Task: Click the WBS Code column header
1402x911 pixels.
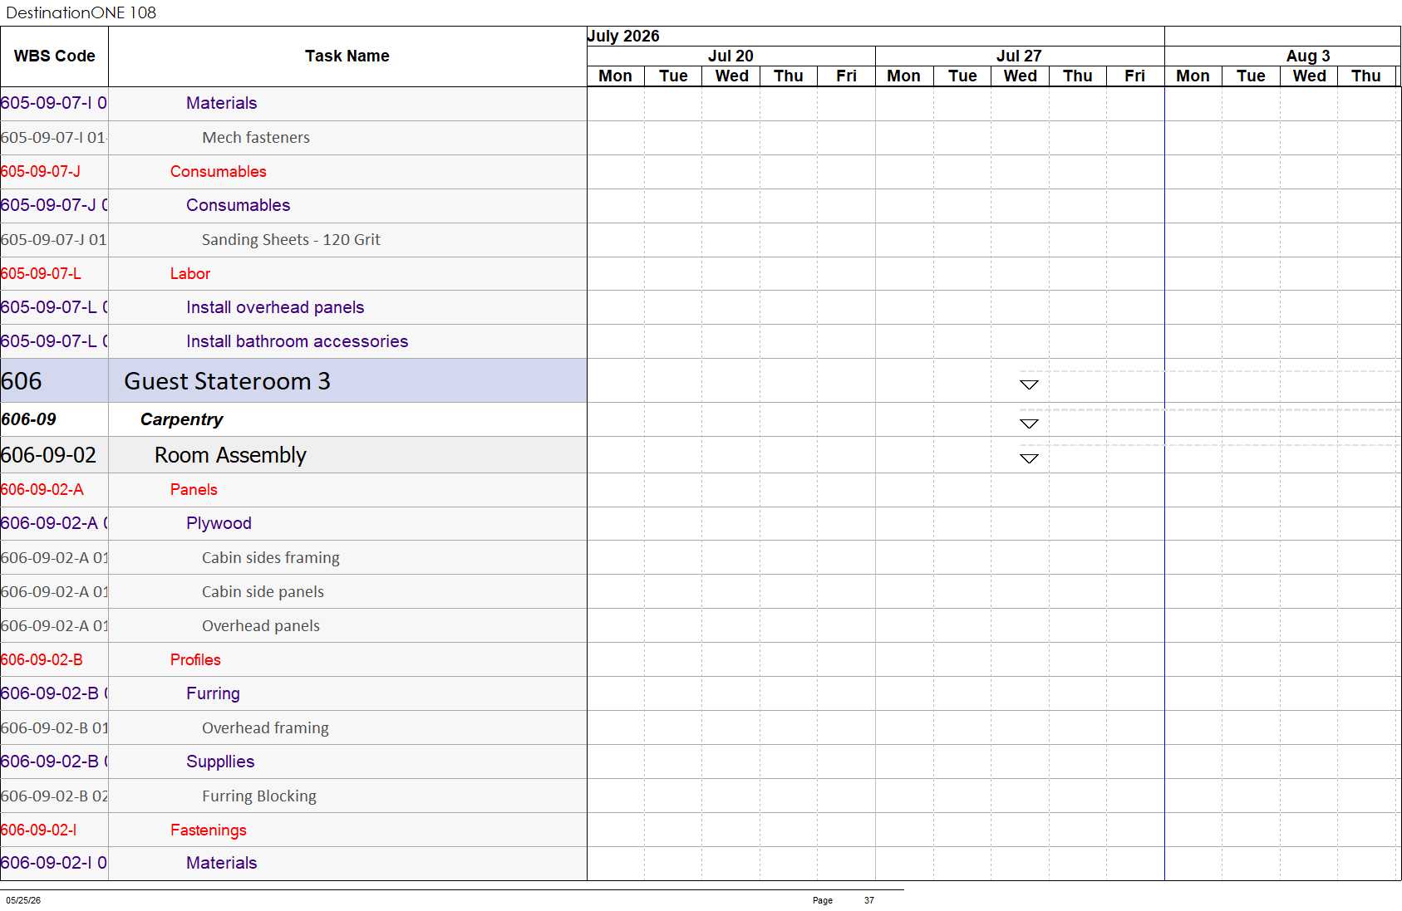Action: (54, 56)
